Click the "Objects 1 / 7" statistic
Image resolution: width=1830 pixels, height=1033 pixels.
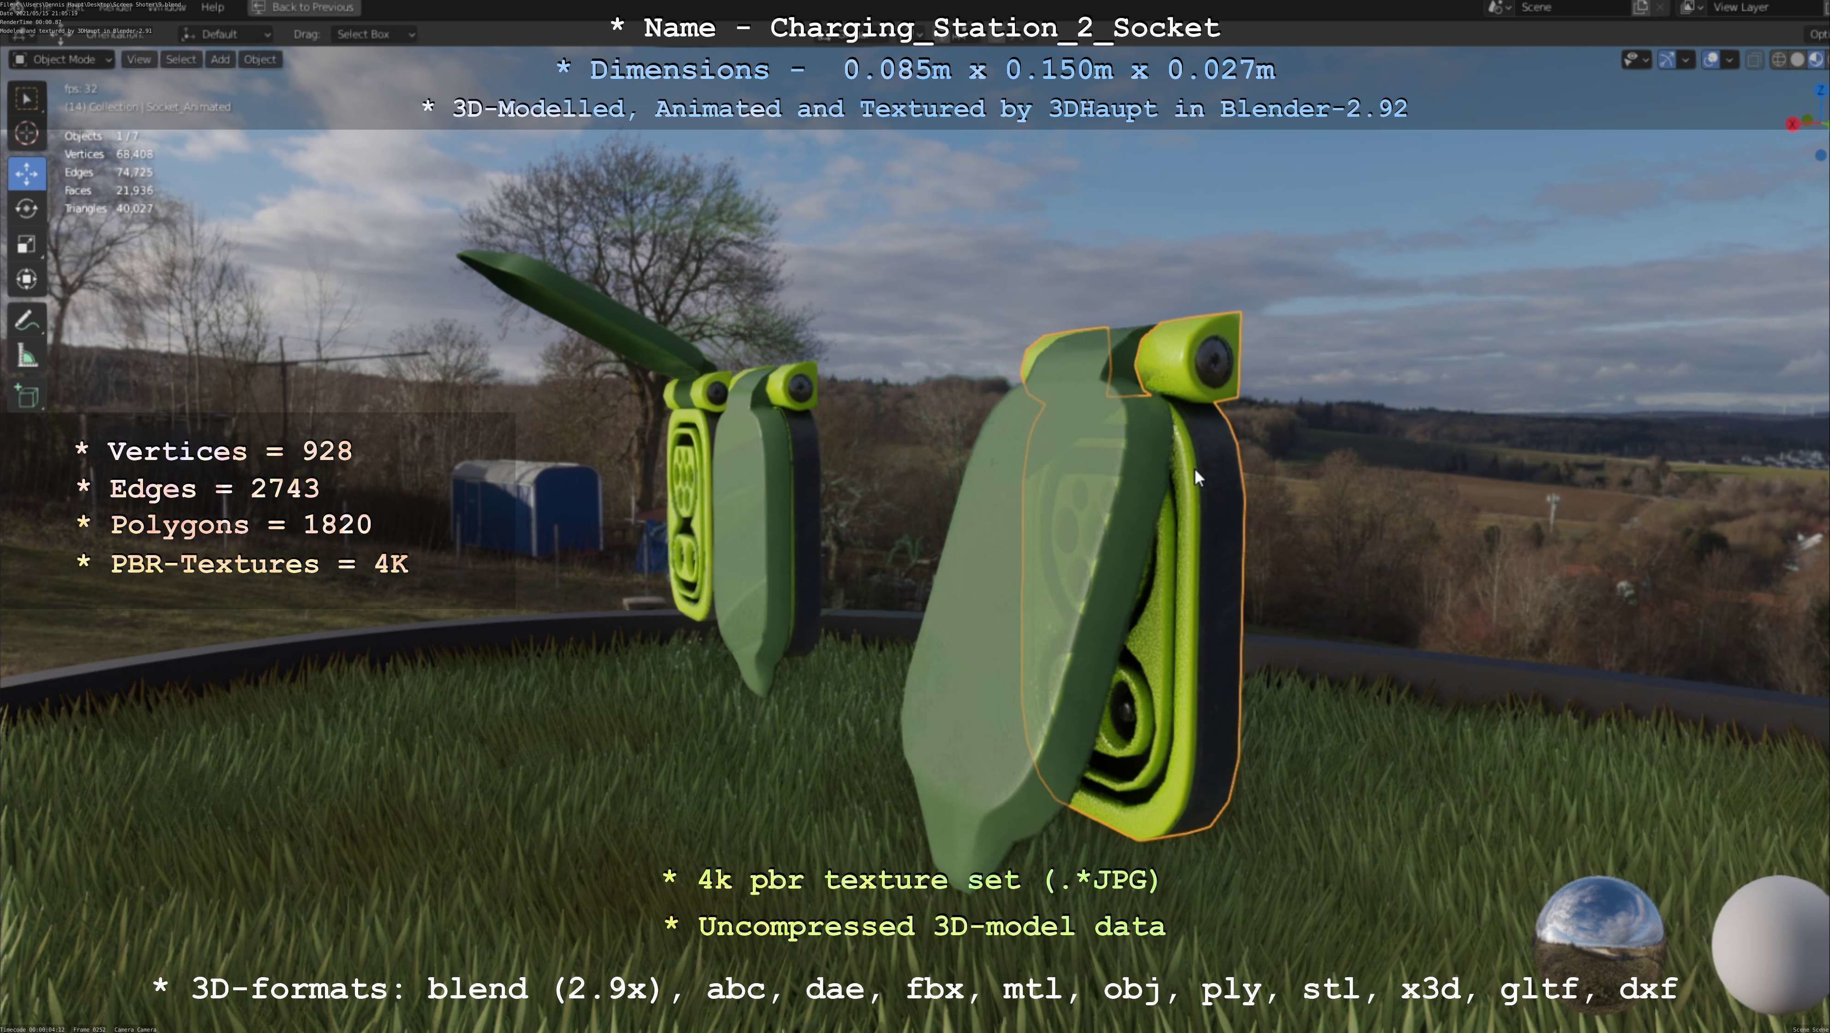coord(102,136)
